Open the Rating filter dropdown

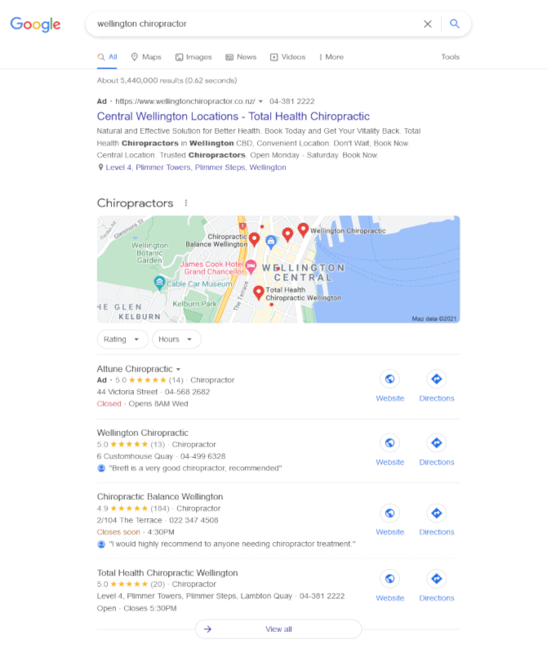[122, 339]
